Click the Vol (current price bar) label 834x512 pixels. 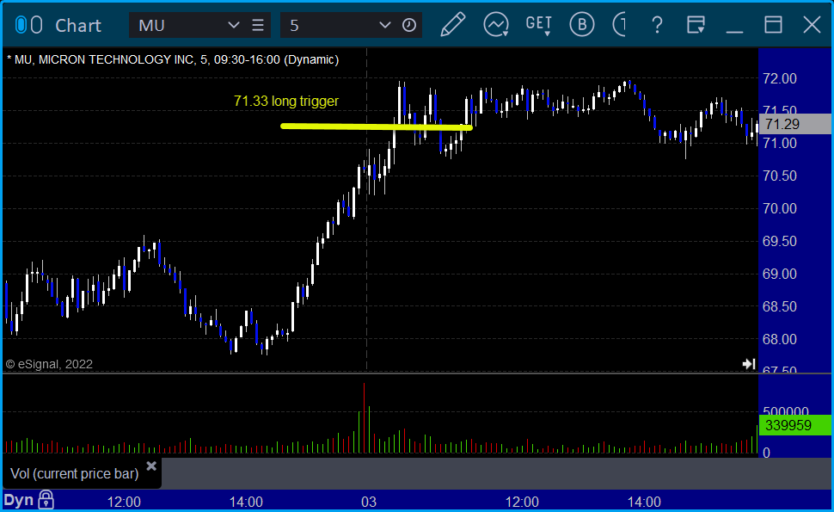click(75, 473)
